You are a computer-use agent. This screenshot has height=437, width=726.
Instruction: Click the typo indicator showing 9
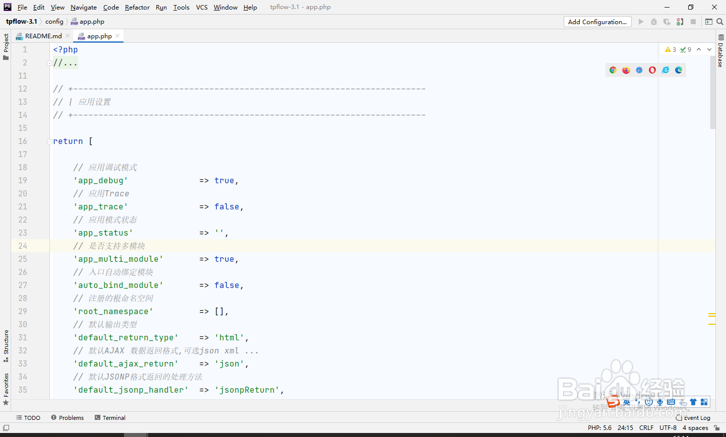point(686,49)
